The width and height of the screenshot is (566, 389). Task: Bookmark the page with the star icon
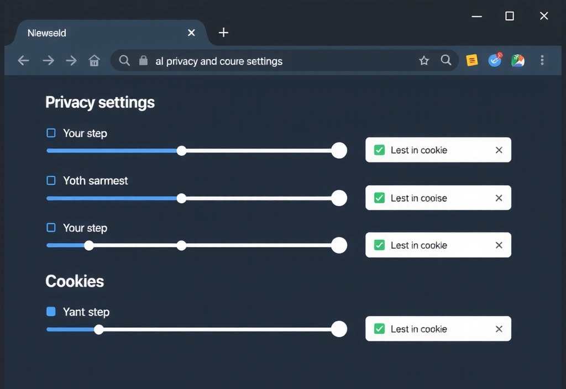pos(424,61)
